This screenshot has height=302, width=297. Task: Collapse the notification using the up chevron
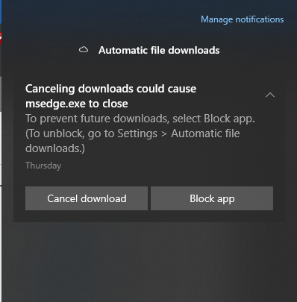(270, 95)
